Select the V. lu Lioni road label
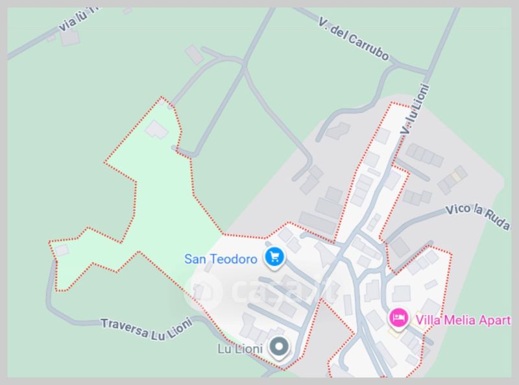This screenshot has height=385, width=519. pos(415,109)
